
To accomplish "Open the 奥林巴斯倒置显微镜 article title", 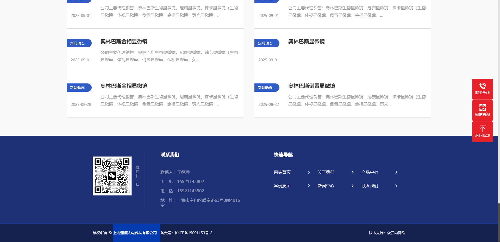I will click(311, 86).
